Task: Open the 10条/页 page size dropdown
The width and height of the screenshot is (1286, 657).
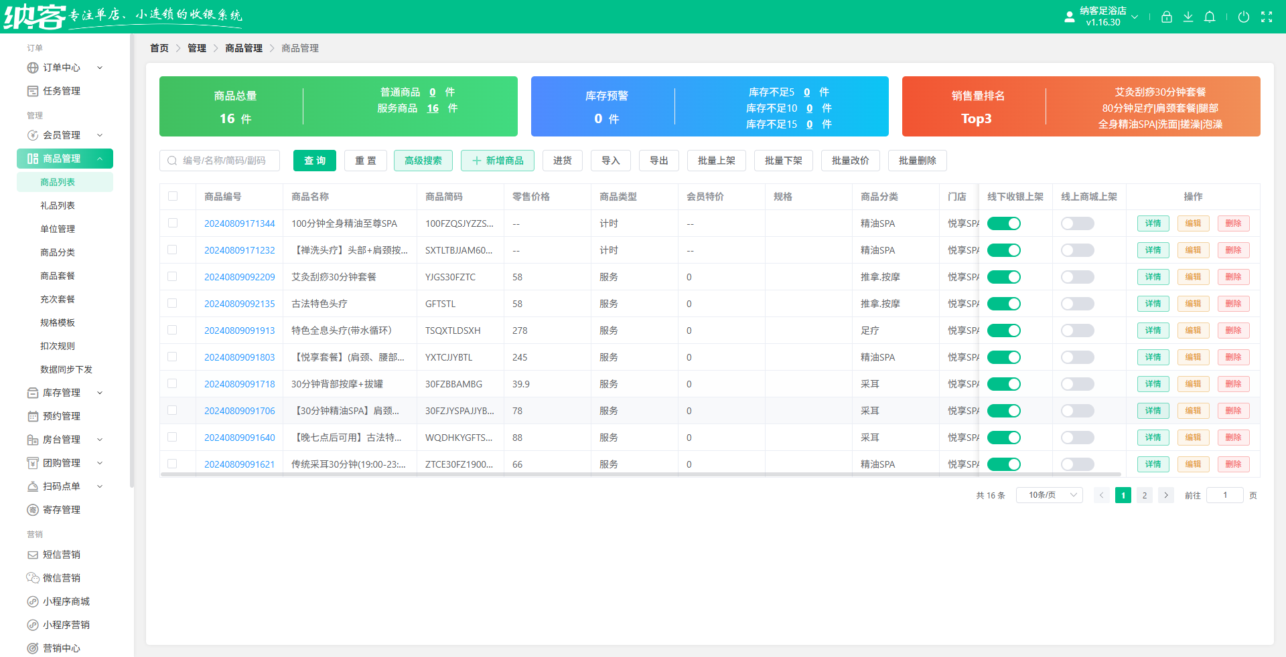Action: (x=1049, y=495)
